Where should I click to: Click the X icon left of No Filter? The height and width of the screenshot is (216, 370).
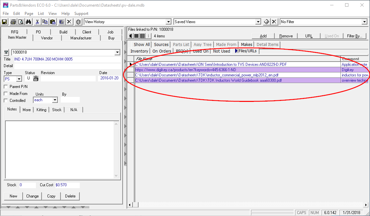[x=274, y=22]
